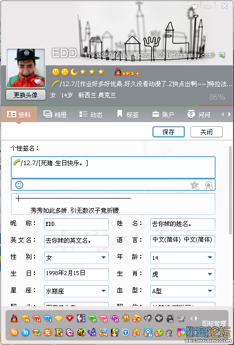Show more tabs with the right tab arrow
This screenshot has height=345, width=234.
coord(230,114)
